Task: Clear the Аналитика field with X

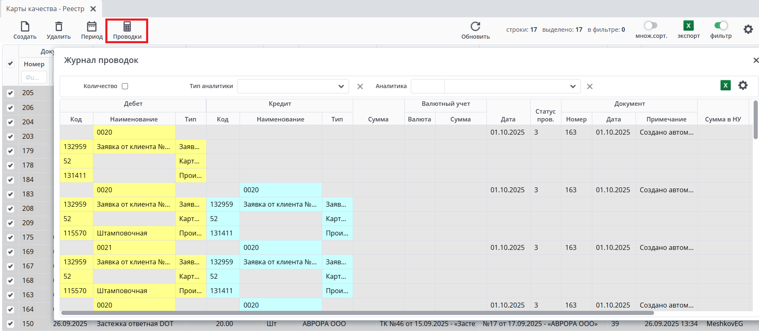Action: tap(589, 86)
